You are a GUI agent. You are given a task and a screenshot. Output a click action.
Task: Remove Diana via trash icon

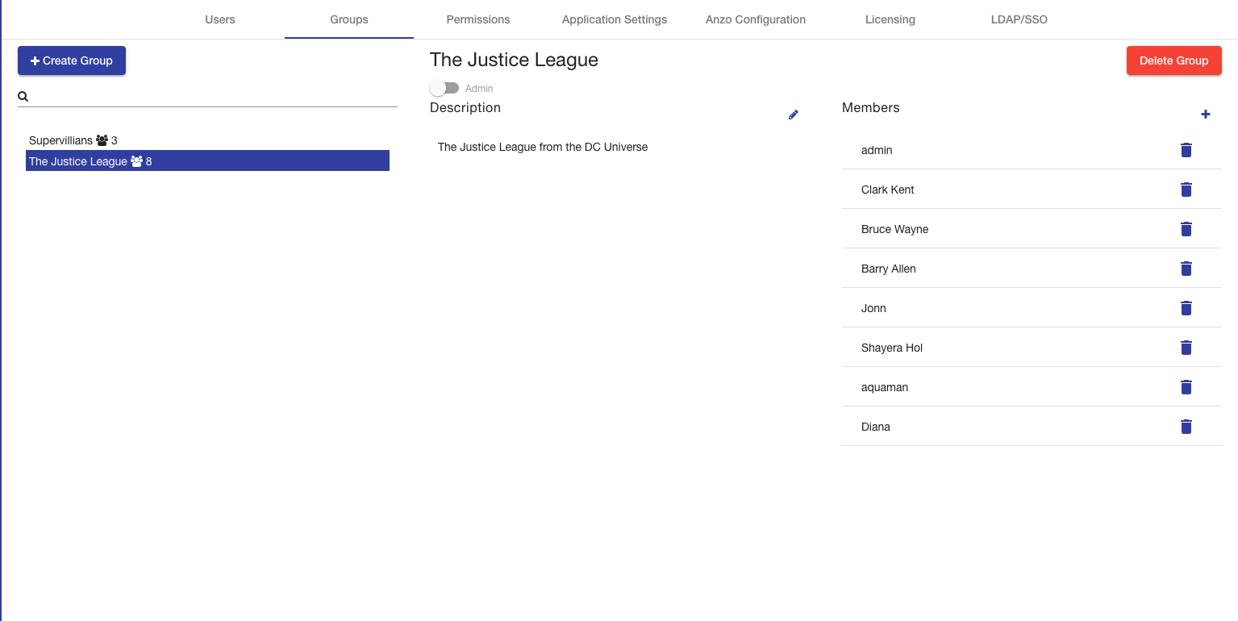1186,427
